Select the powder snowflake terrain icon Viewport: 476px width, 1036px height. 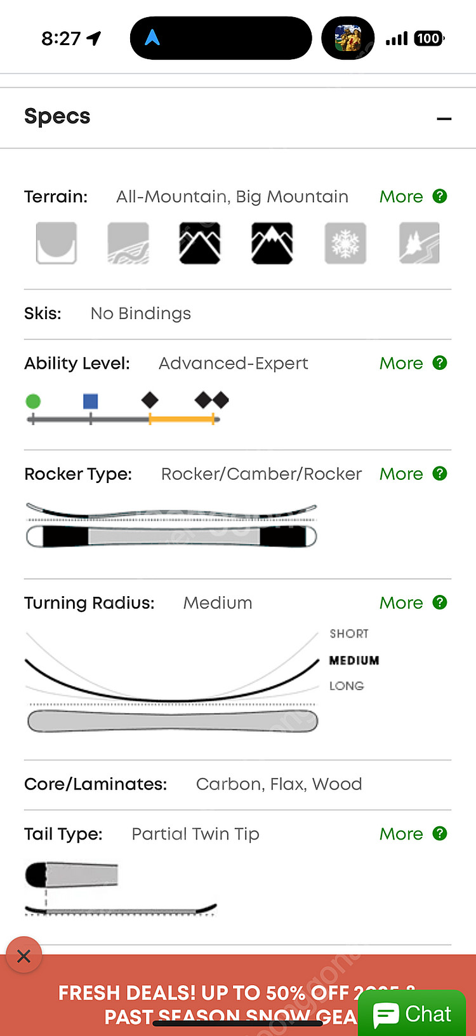[345, 243]
